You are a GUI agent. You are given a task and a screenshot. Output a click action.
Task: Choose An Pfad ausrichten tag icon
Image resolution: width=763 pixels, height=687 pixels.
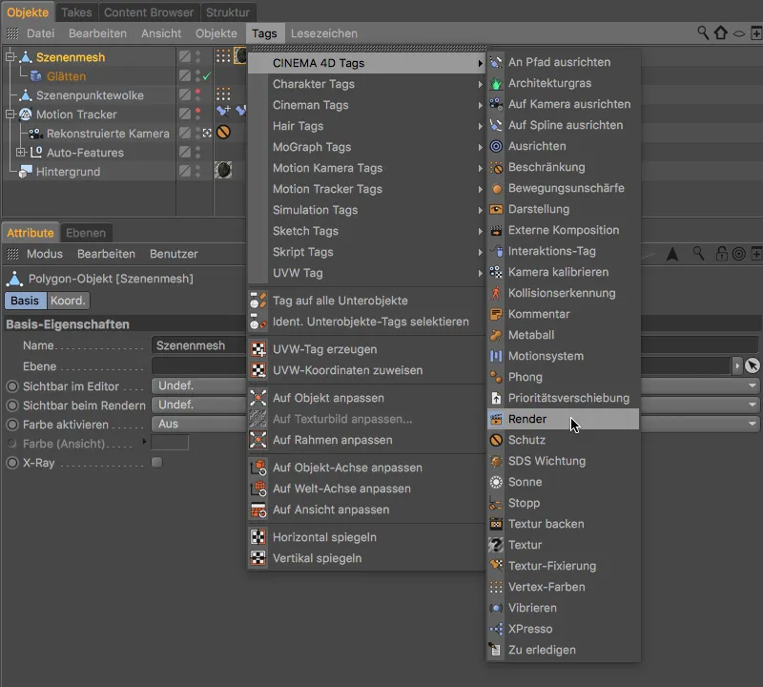click(x=496, y=62)
